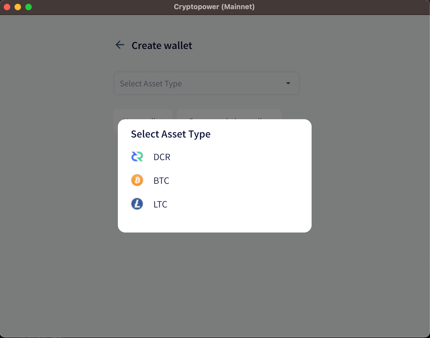Click the Decred logo icon
This screenshot has height=338, width=430.
(x=137, y=157)
